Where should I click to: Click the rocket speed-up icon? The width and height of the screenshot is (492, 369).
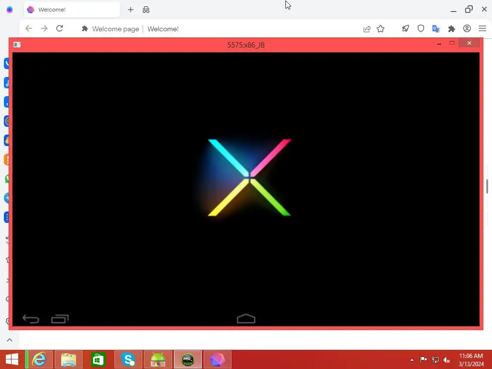(406, 29)
